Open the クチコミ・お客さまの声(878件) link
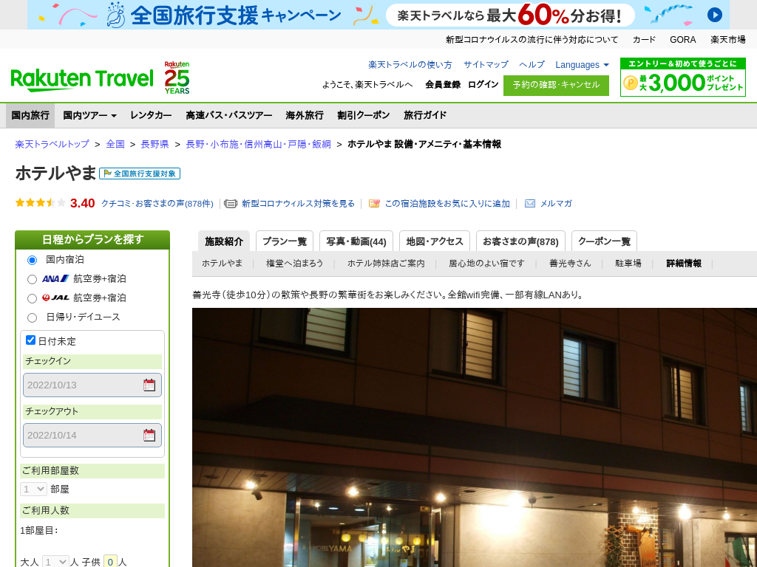The height and width of the screenshot is (567, 757). 157,204
